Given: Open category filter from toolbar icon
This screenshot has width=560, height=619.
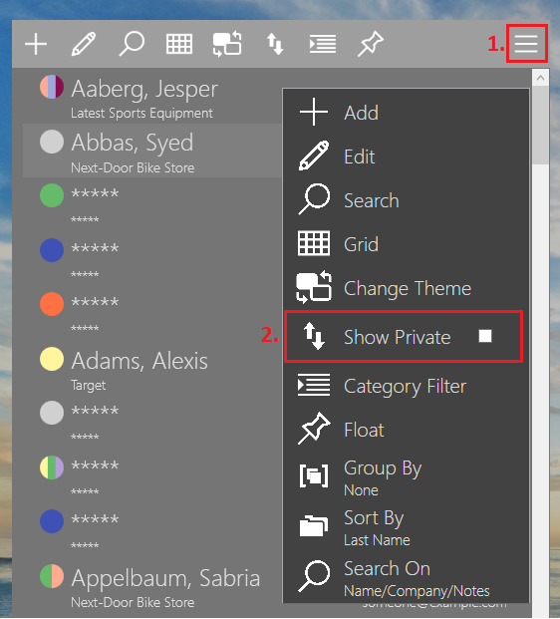Looking at the screenshot, I should (323, 44).
